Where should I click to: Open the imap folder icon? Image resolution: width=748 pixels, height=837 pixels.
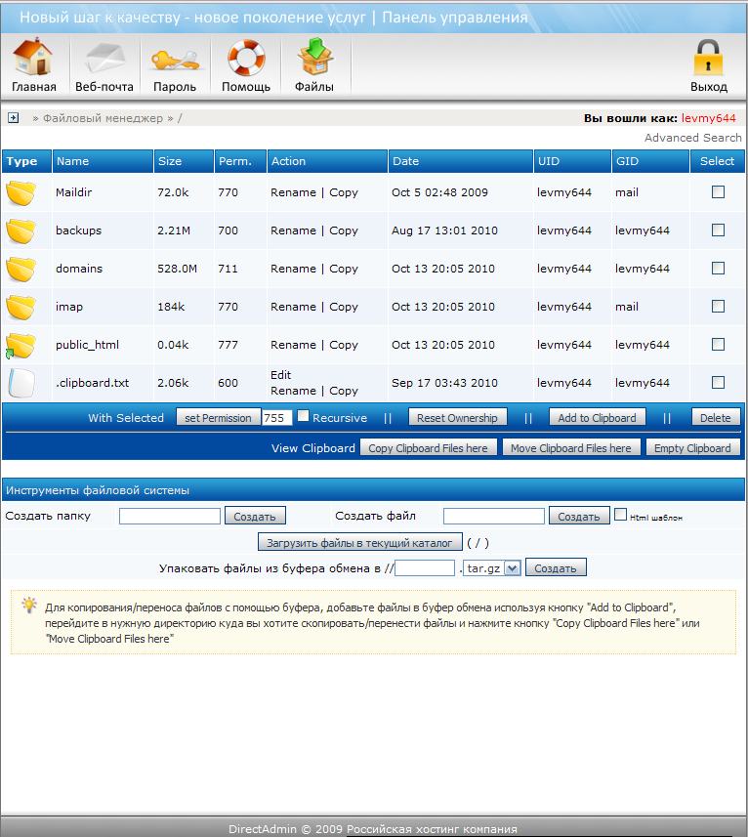(x=21, y=307)
